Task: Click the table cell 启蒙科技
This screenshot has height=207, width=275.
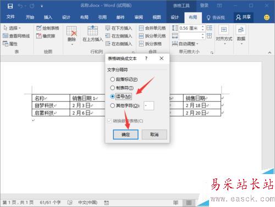Action: pyautogui.click(x=51, y=113)
